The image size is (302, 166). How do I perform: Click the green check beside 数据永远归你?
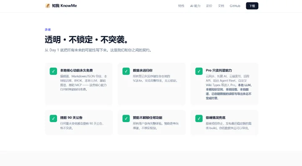pos(126,71)
